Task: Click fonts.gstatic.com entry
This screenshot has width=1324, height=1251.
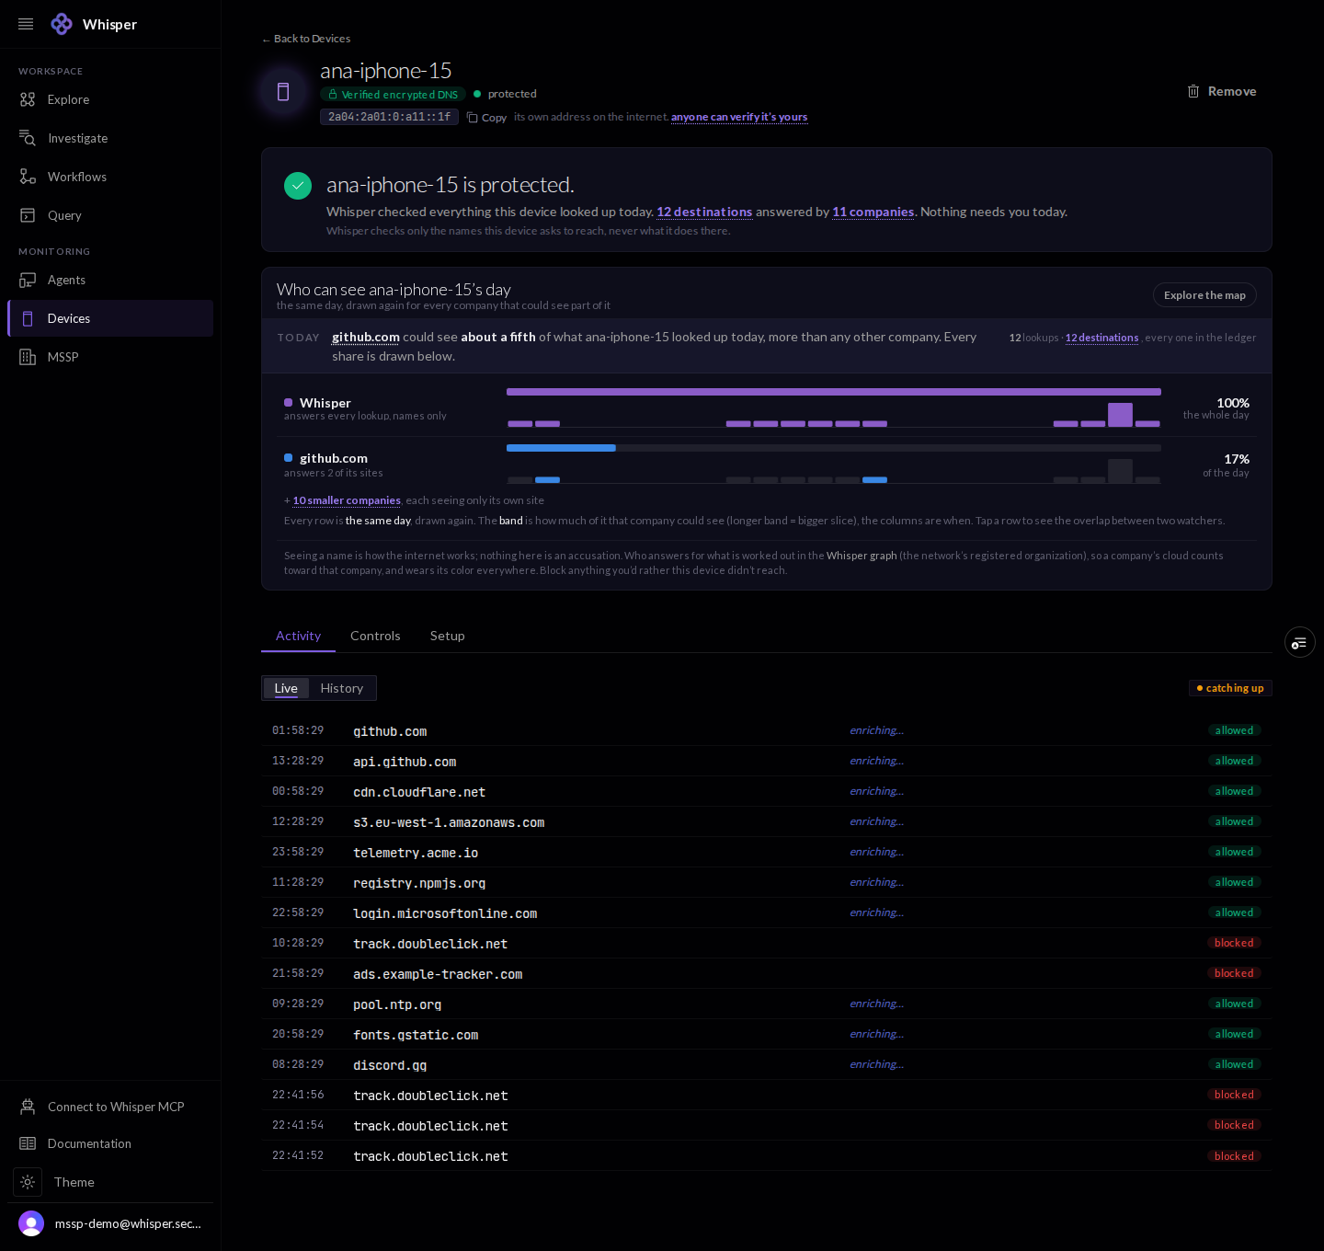Action: coord(416,1035)
